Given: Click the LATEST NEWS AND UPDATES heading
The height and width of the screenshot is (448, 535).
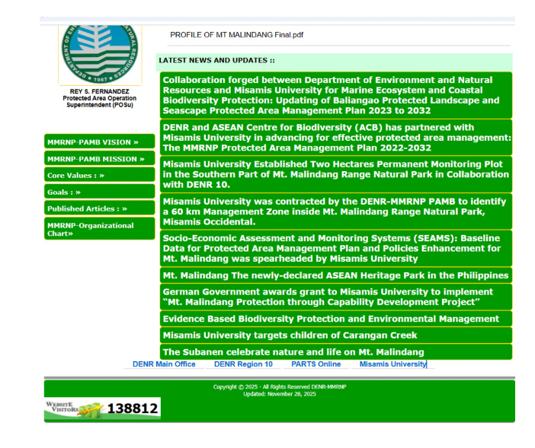Looking at the screenshot, I should point(216,60).
